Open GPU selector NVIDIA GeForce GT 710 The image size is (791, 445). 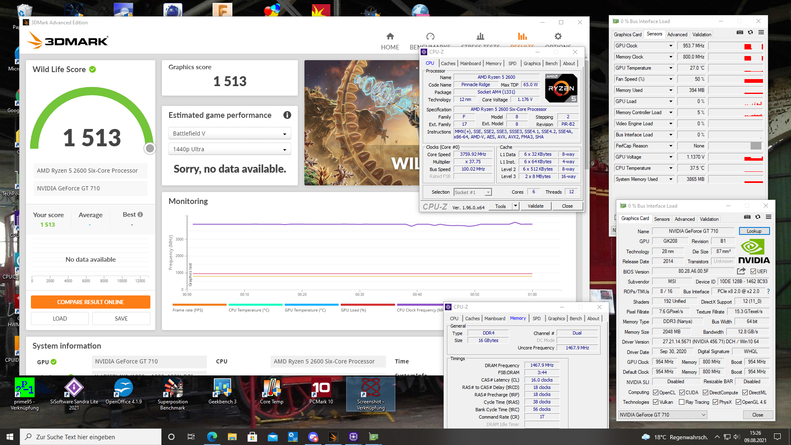(662, 415)
